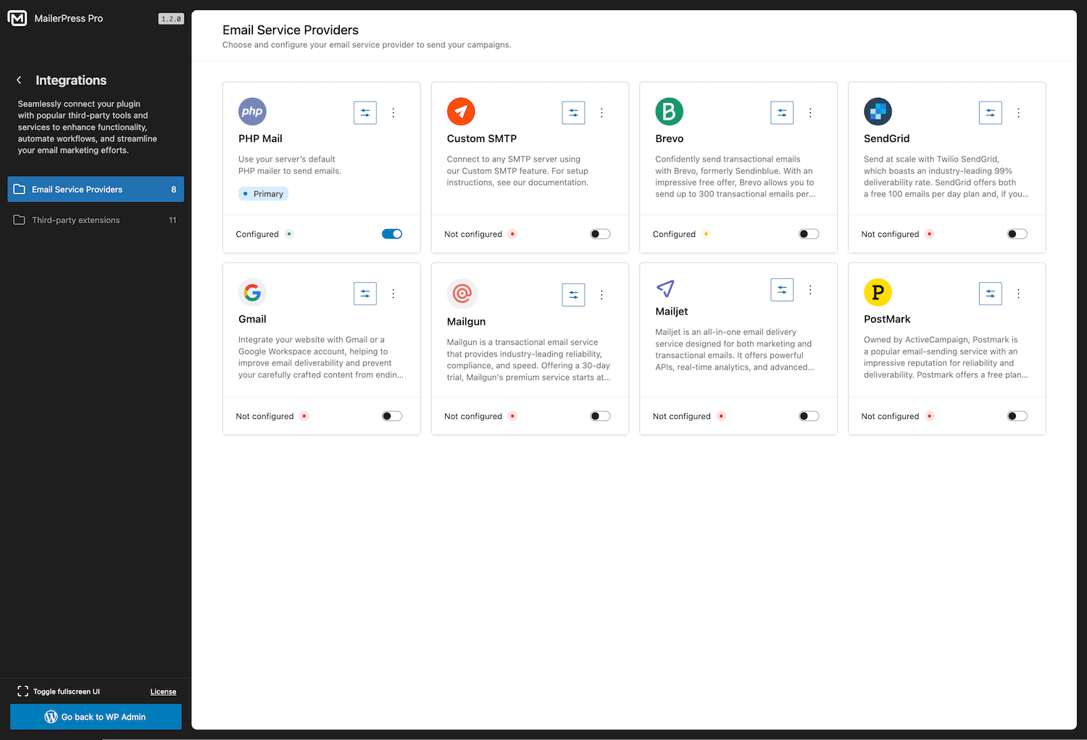Collapse the Integrations sidebar with the chevron
The width and height of the screenshot is (1087, 740).
point(18,80)
